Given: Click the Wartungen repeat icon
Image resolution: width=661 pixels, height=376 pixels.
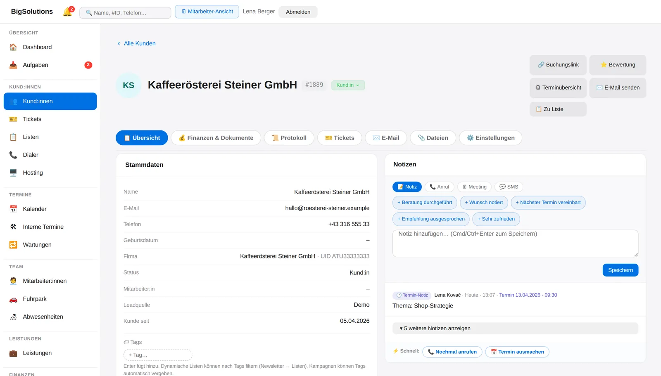Looking at the screenshot, I should (13, 245).
